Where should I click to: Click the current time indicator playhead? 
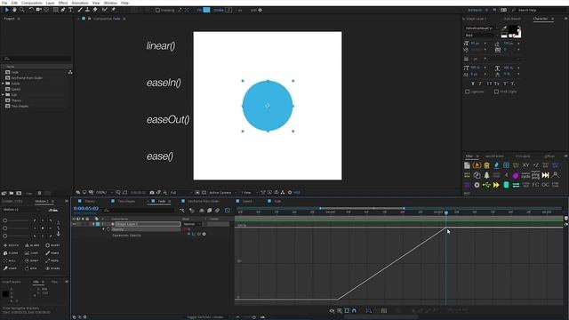(x=446, y=212)
